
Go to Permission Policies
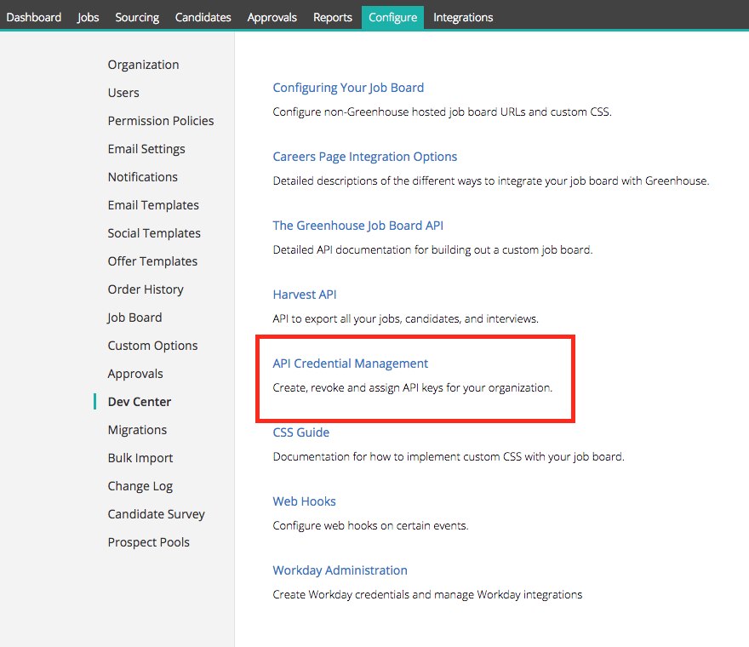tap(161, 121)
